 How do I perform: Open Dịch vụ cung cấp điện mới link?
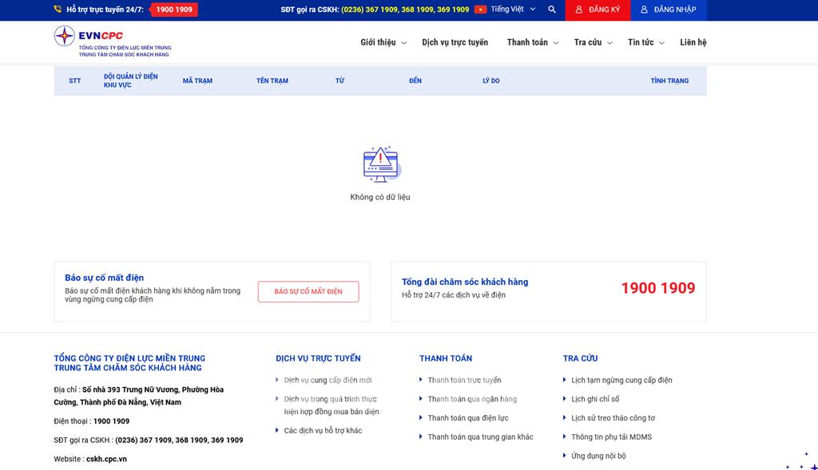point(328,380)
